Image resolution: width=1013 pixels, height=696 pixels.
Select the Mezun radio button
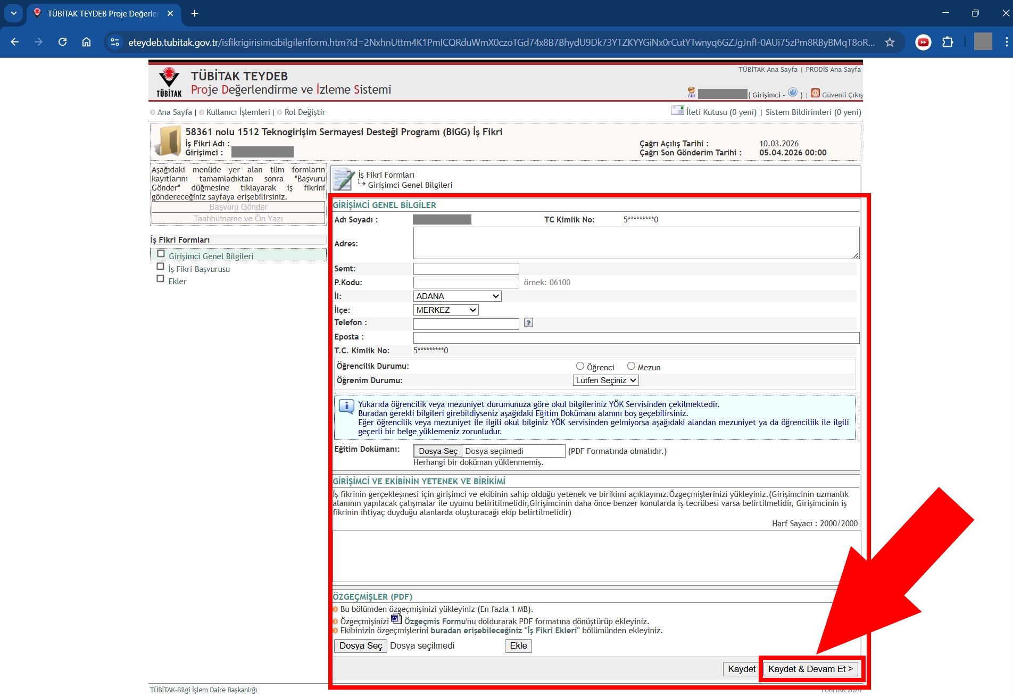pyautogui.click(x=631, y=366)
